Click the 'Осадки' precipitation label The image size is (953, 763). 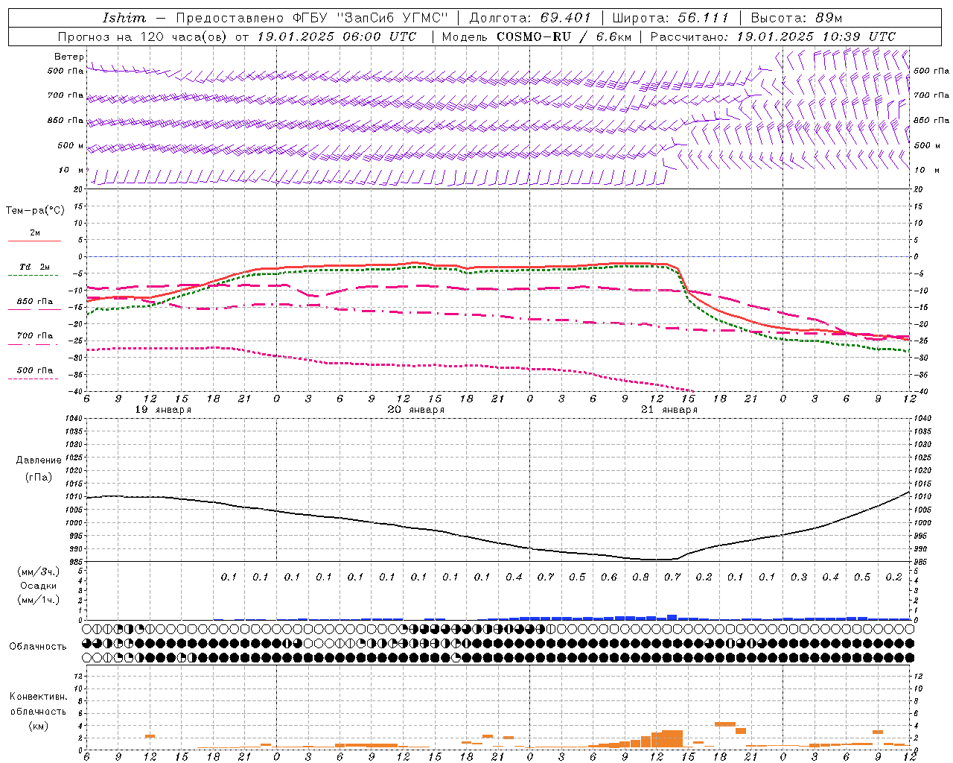[x=39, y=586]
